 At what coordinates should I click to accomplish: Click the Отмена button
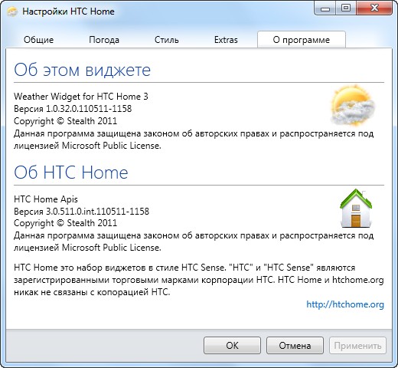pyautogui.click(x=295, y=346)
